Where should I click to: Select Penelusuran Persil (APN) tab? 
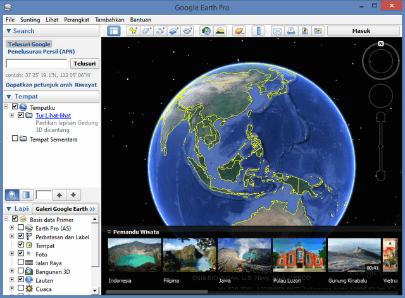(41, 52)
